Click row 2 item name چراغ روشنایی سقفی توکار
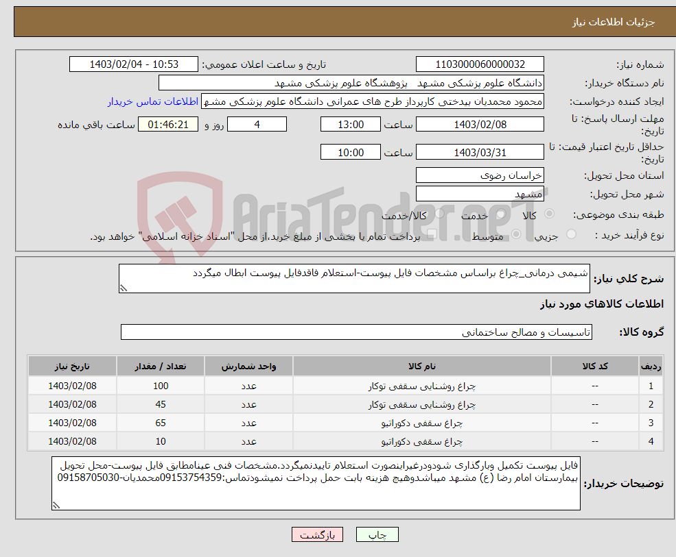 pos(422,405)
